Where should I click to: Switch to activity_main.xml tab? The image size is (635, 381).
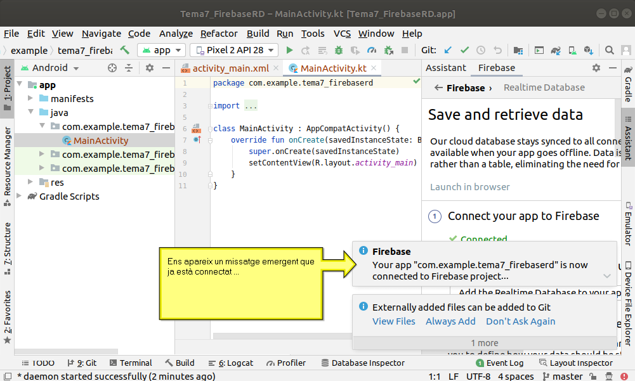230,68
